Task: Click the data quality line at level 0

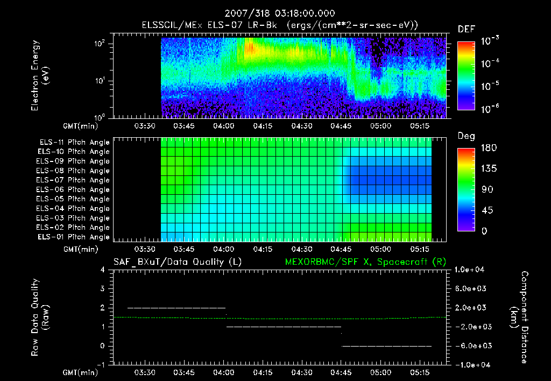Action: pos(386,346)
